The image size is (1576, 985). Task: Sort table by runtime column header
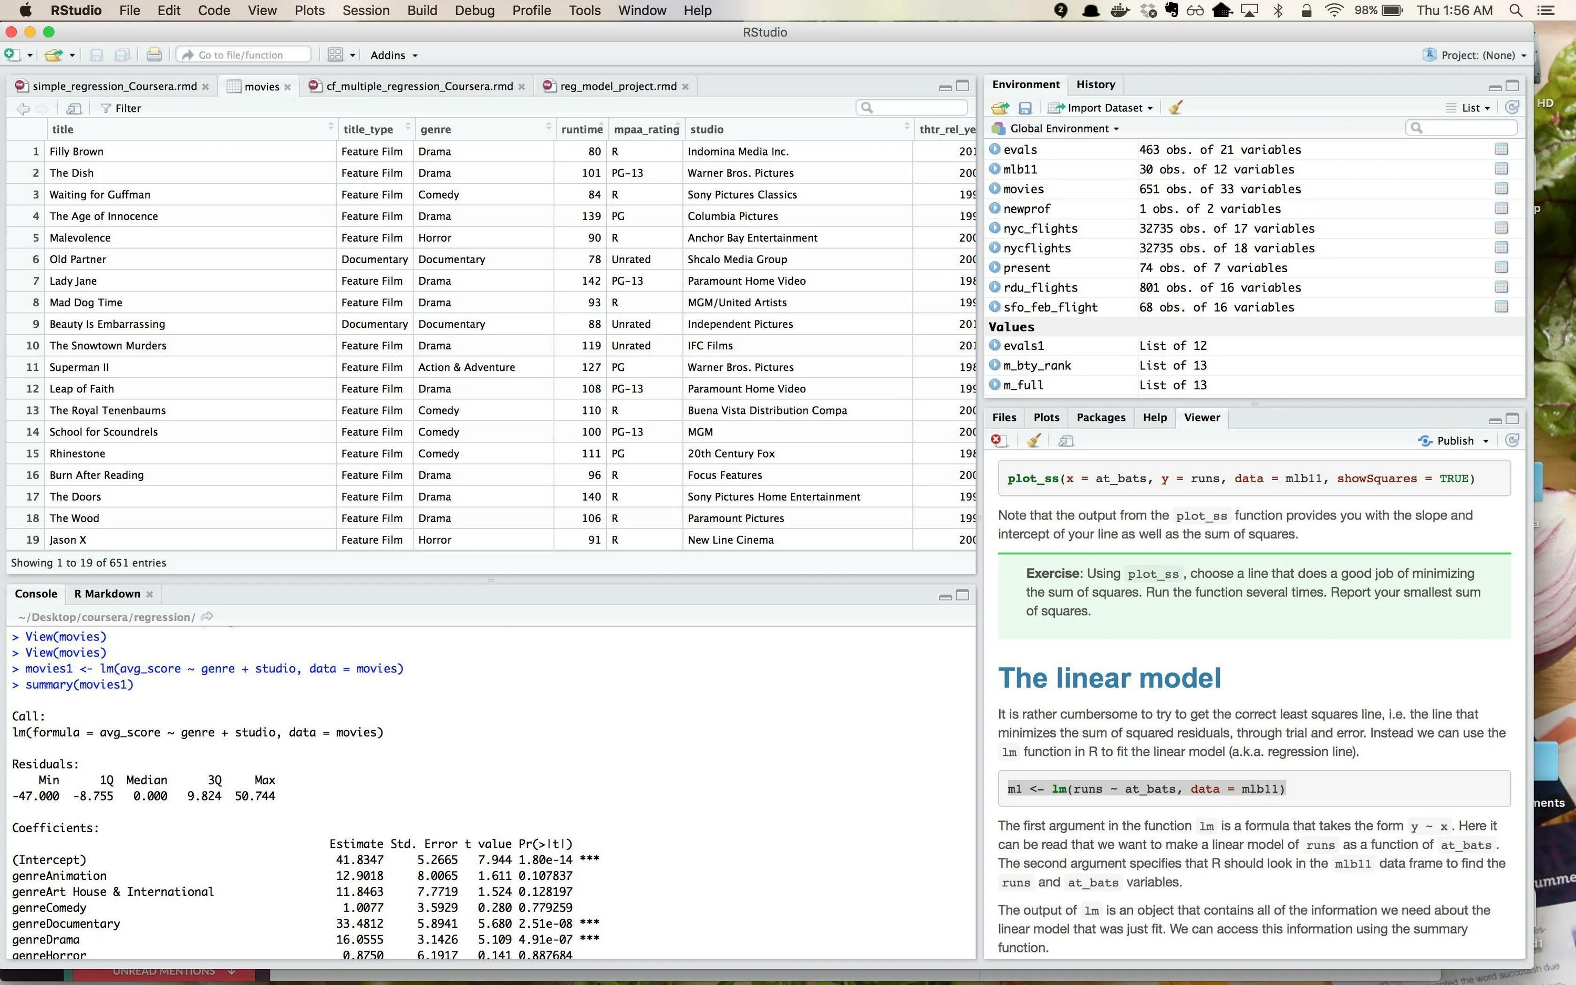(x=581, y=129)
